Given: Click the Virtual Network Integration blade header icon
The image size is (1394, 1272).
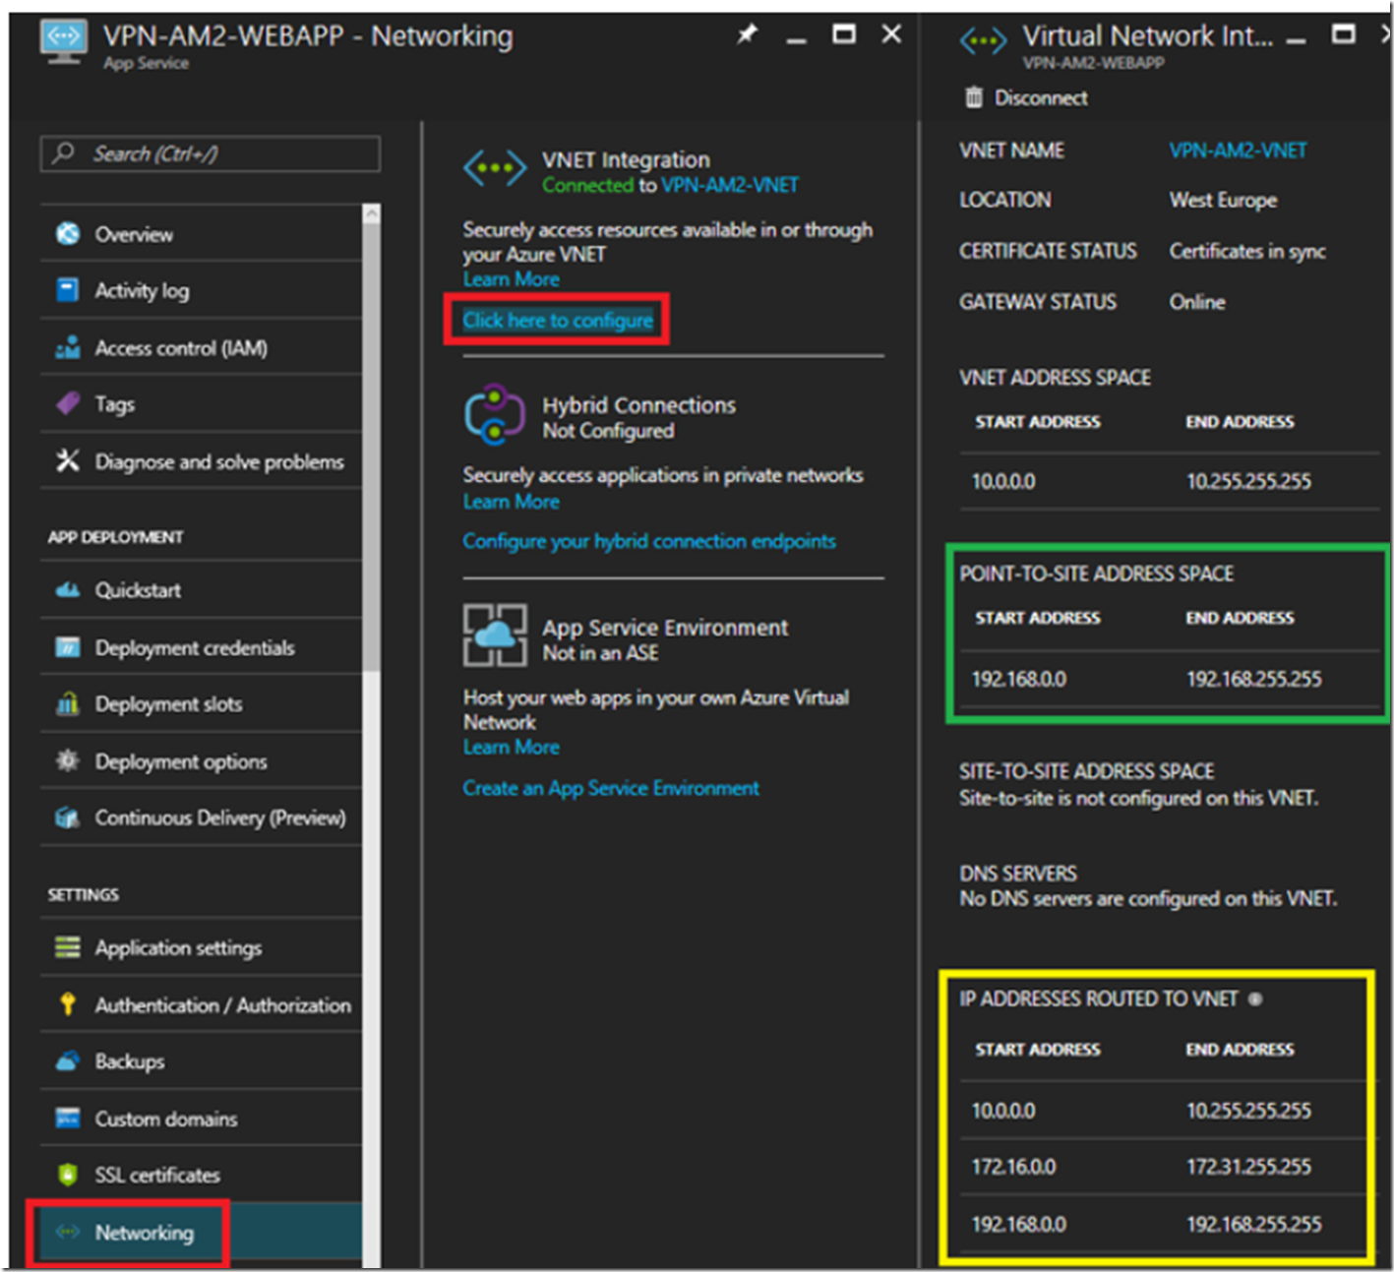Looking at the screenshot, I should [x=983, y=40].
